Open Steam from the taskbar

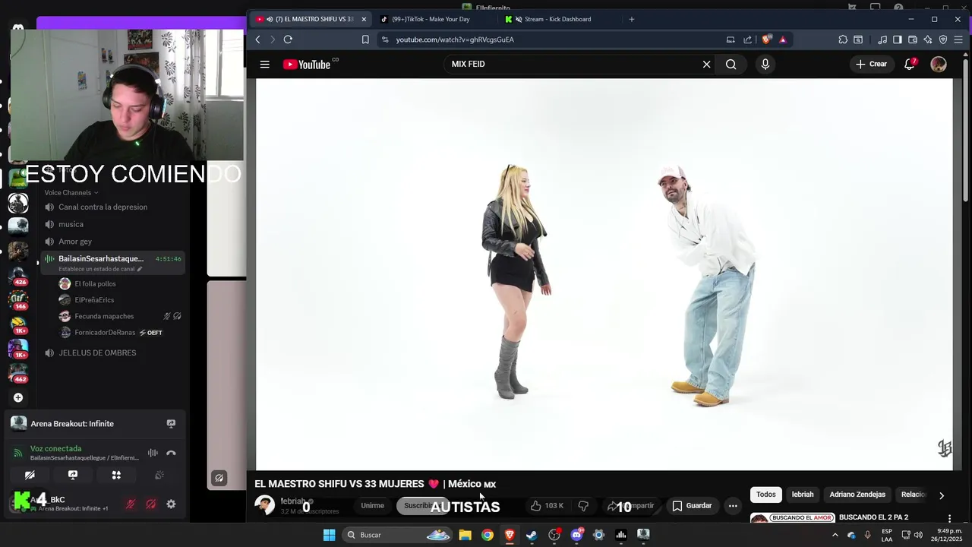click(532, 535)
